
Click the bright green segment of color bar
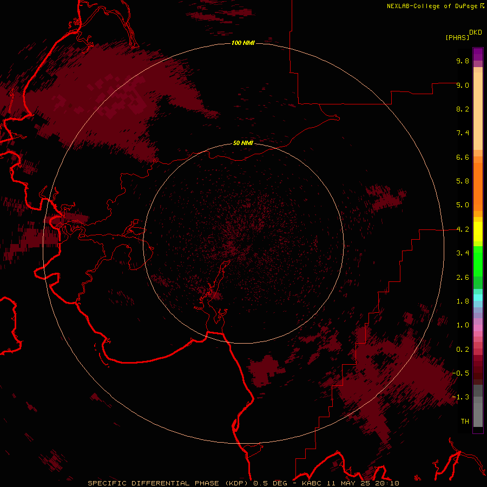(478, 261)
